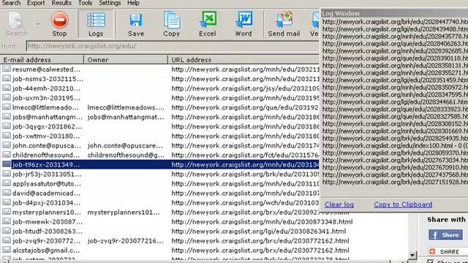Click envelope icon for job-htudf-20308263 row
The width and height of the screenshot is (468, 263).
coord(7,232)
